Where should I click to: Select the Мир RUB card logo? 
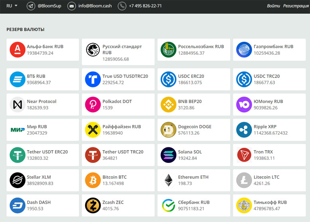(18, 130)
